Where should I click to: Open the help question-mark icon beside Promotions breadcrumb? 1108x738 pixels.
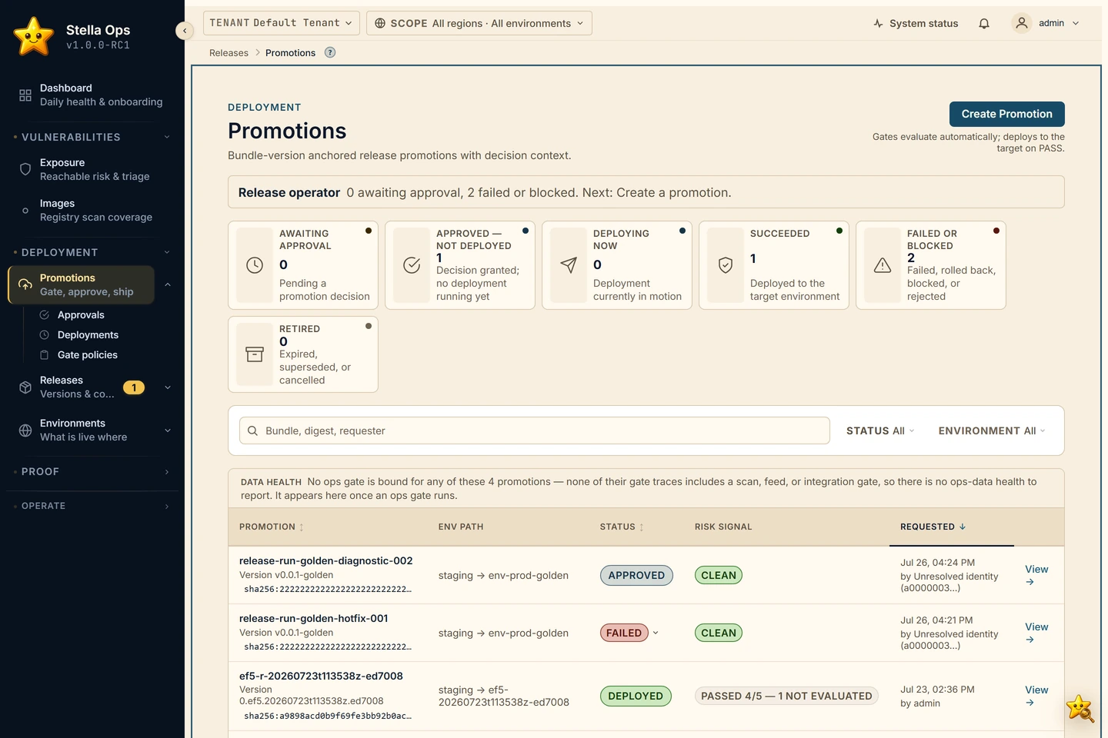click(330, 52)
